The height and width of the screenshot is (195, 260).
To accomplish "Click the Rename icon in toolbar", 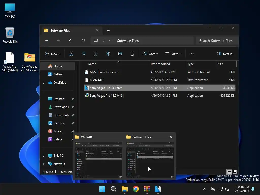I will click(108, 54).
